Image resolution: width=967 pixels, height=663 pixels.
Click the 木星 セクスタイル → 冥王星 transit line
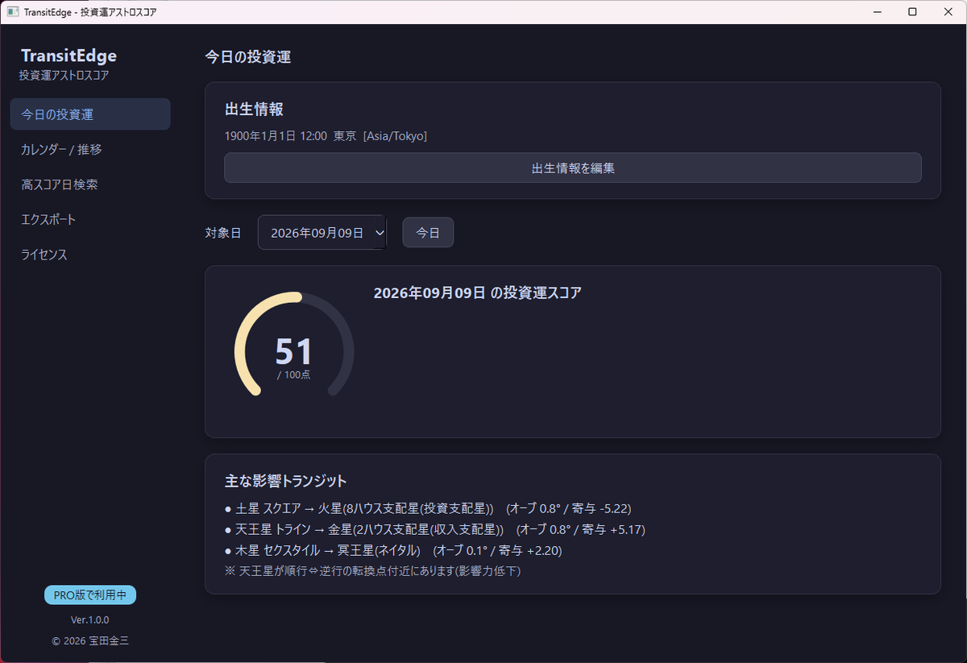(x=393, y=551)
